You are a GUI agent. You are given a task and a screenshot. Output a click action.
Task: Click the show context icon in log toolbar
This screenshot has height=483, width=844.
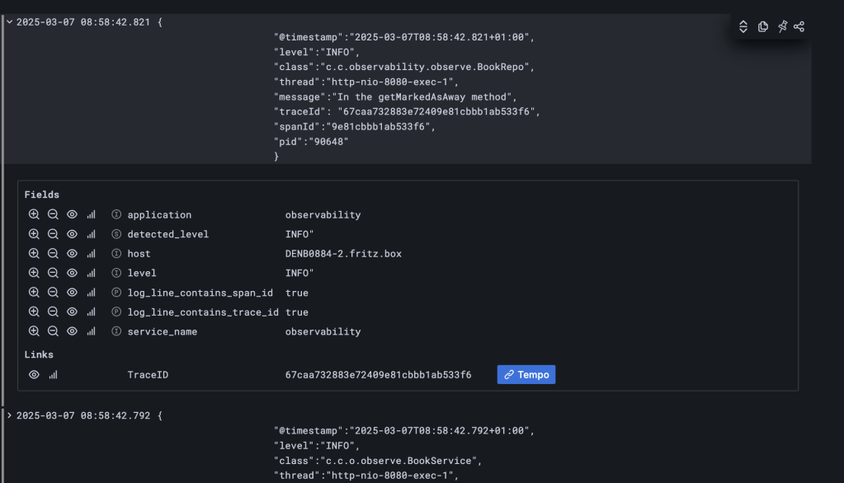(743, 26)
